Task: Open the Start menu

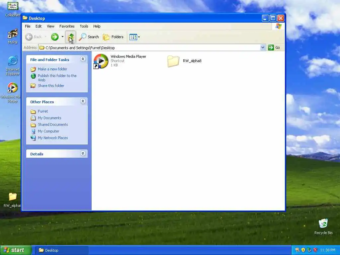Action: (16, 250)
